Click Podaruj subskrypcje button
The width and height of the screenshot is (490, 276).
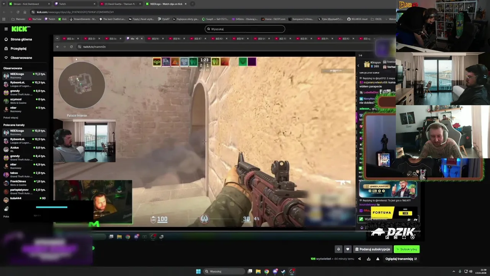point(372,249)
